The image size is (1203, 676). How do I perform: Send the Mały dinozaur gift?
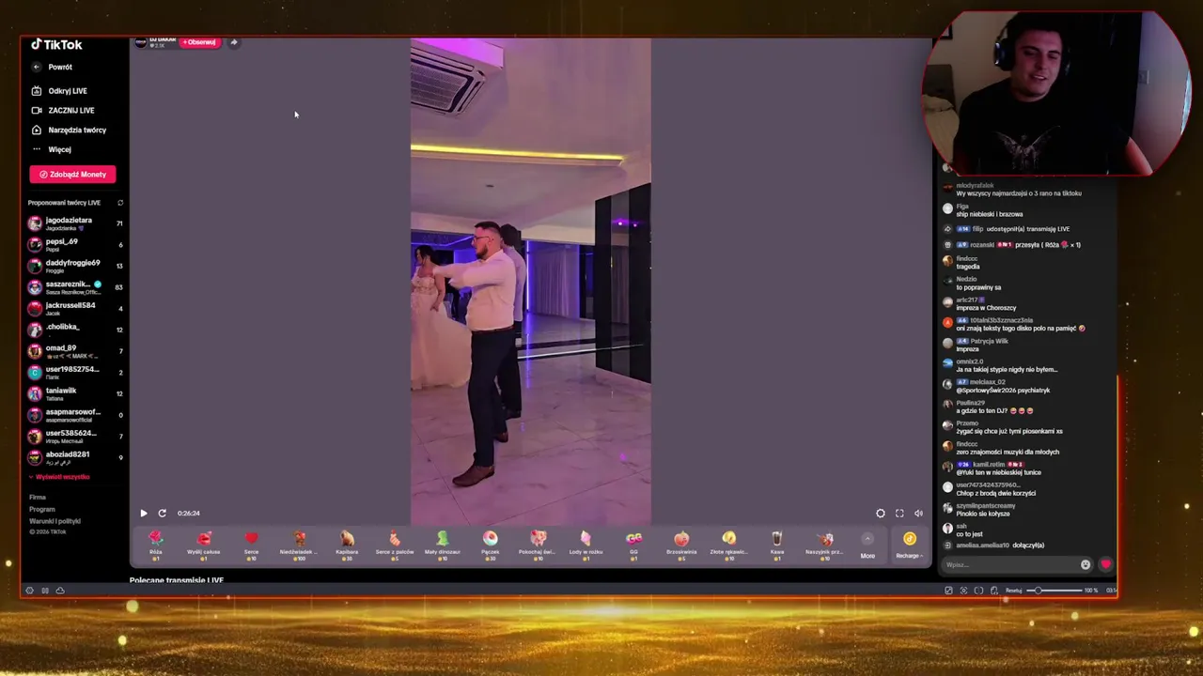443,545
